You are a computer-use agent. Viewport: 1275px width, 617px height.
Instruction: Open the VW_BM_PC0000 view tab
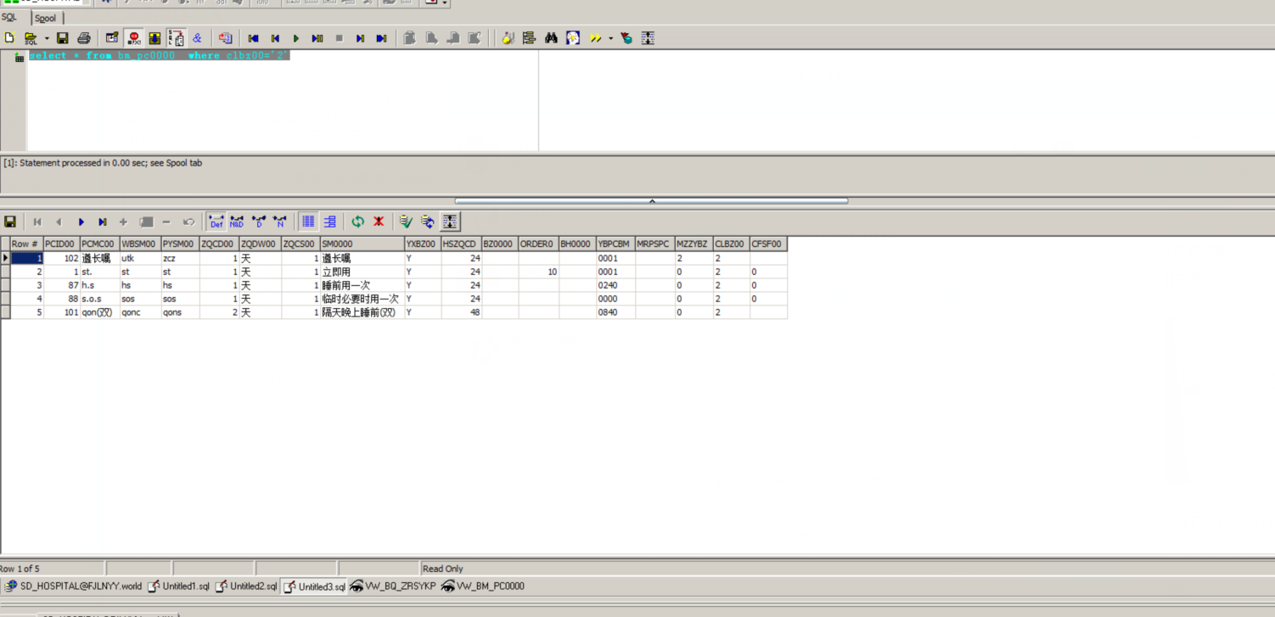tap(483, 586)
